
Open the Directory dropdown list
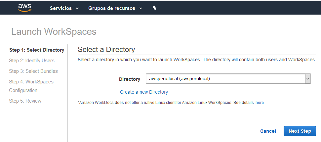point(228,79)
